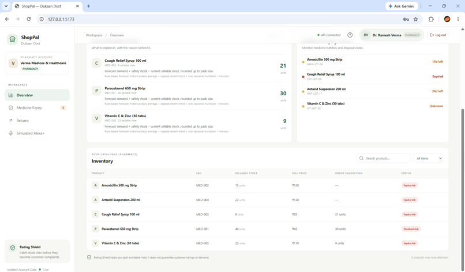Bookmark this page with star icon

416,19
